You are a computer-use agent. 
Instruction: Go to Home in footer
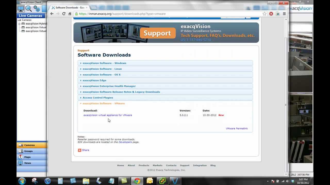click(120, 165)
